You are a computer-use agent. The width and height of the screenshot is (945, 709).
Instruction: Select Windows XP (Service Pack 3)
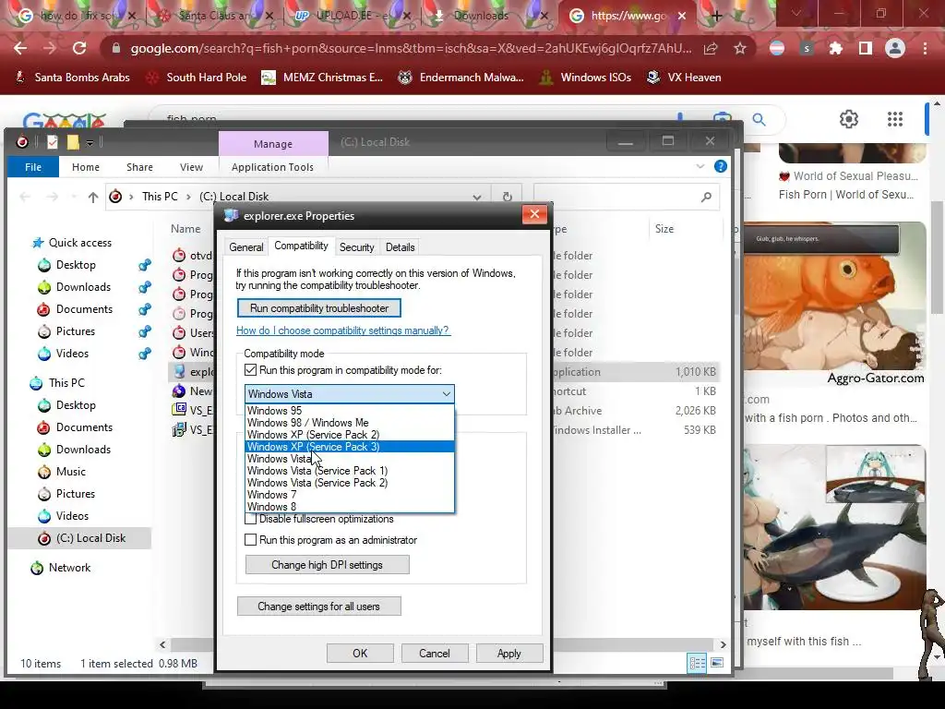click(350, 447)
